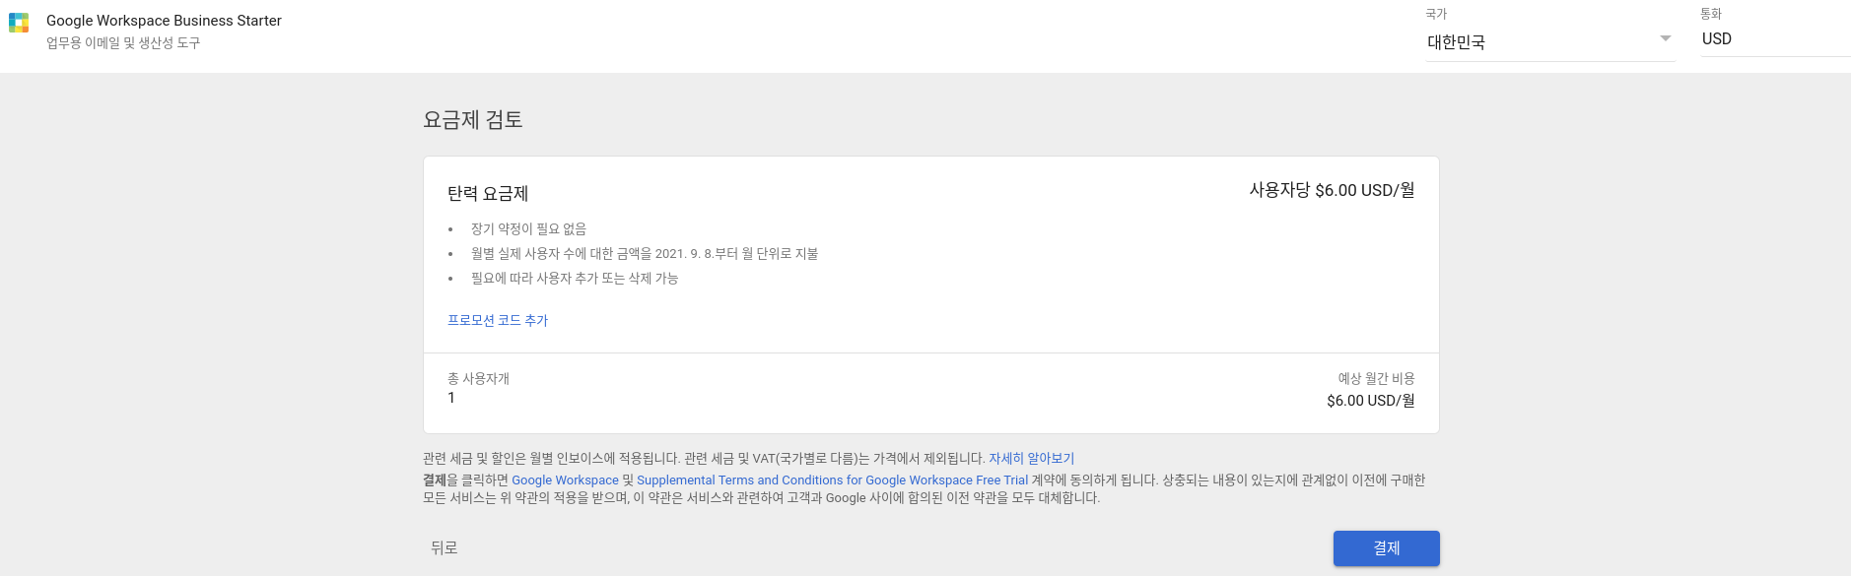Select the estimated $6.00 USD/월 monthly cost

click(1371, 401)
